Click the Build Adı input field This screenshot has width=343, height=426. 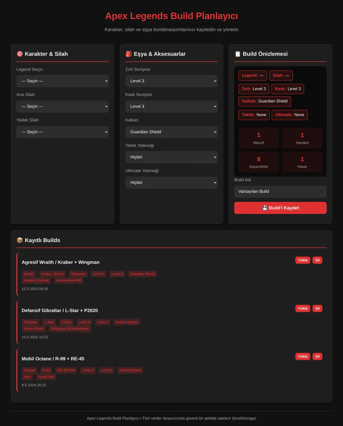280,192
